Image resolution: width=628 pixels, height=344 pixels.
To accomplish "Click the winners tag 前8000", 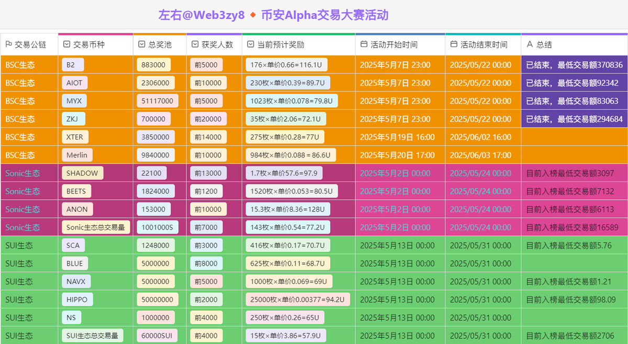I will pos(206,263).
